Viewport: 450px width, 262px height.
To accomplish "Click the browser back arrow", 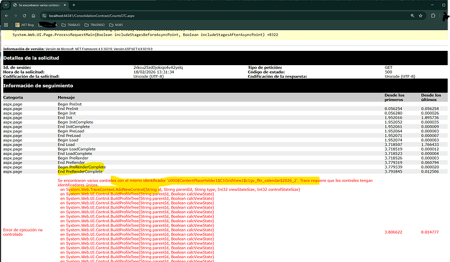I will point(6,16).
